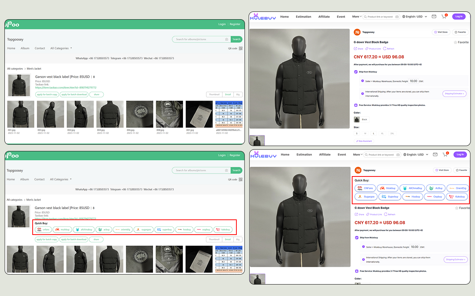Image resolution: width=475 pixels, height=296 pixels.
Task: Click image search camera in Mulebuy panel without Quick Buy
Action: tap(397, 17)
